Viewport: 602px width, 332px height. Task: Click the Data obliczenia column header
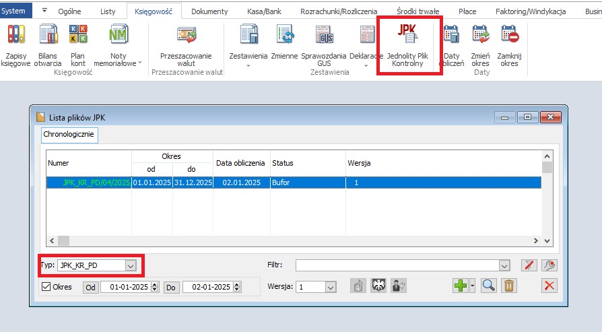tap(242, 163)
